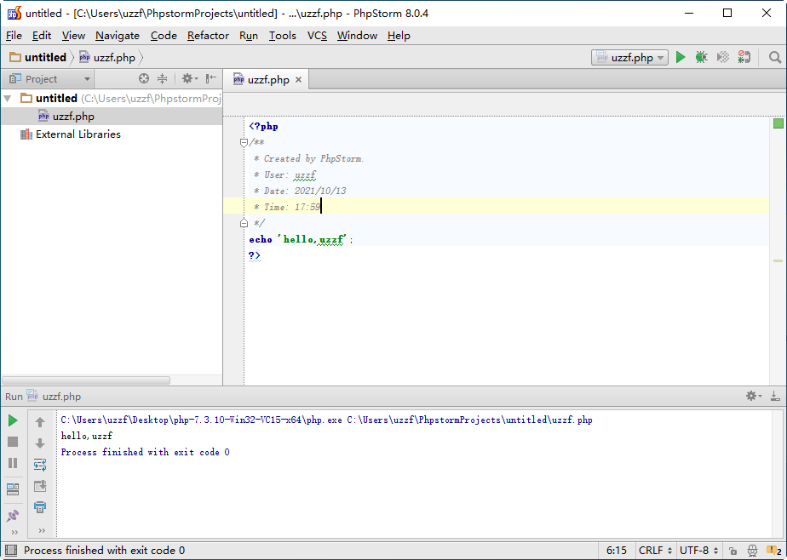Click the Scroll from Source crosshair icon

coord(144,78)
